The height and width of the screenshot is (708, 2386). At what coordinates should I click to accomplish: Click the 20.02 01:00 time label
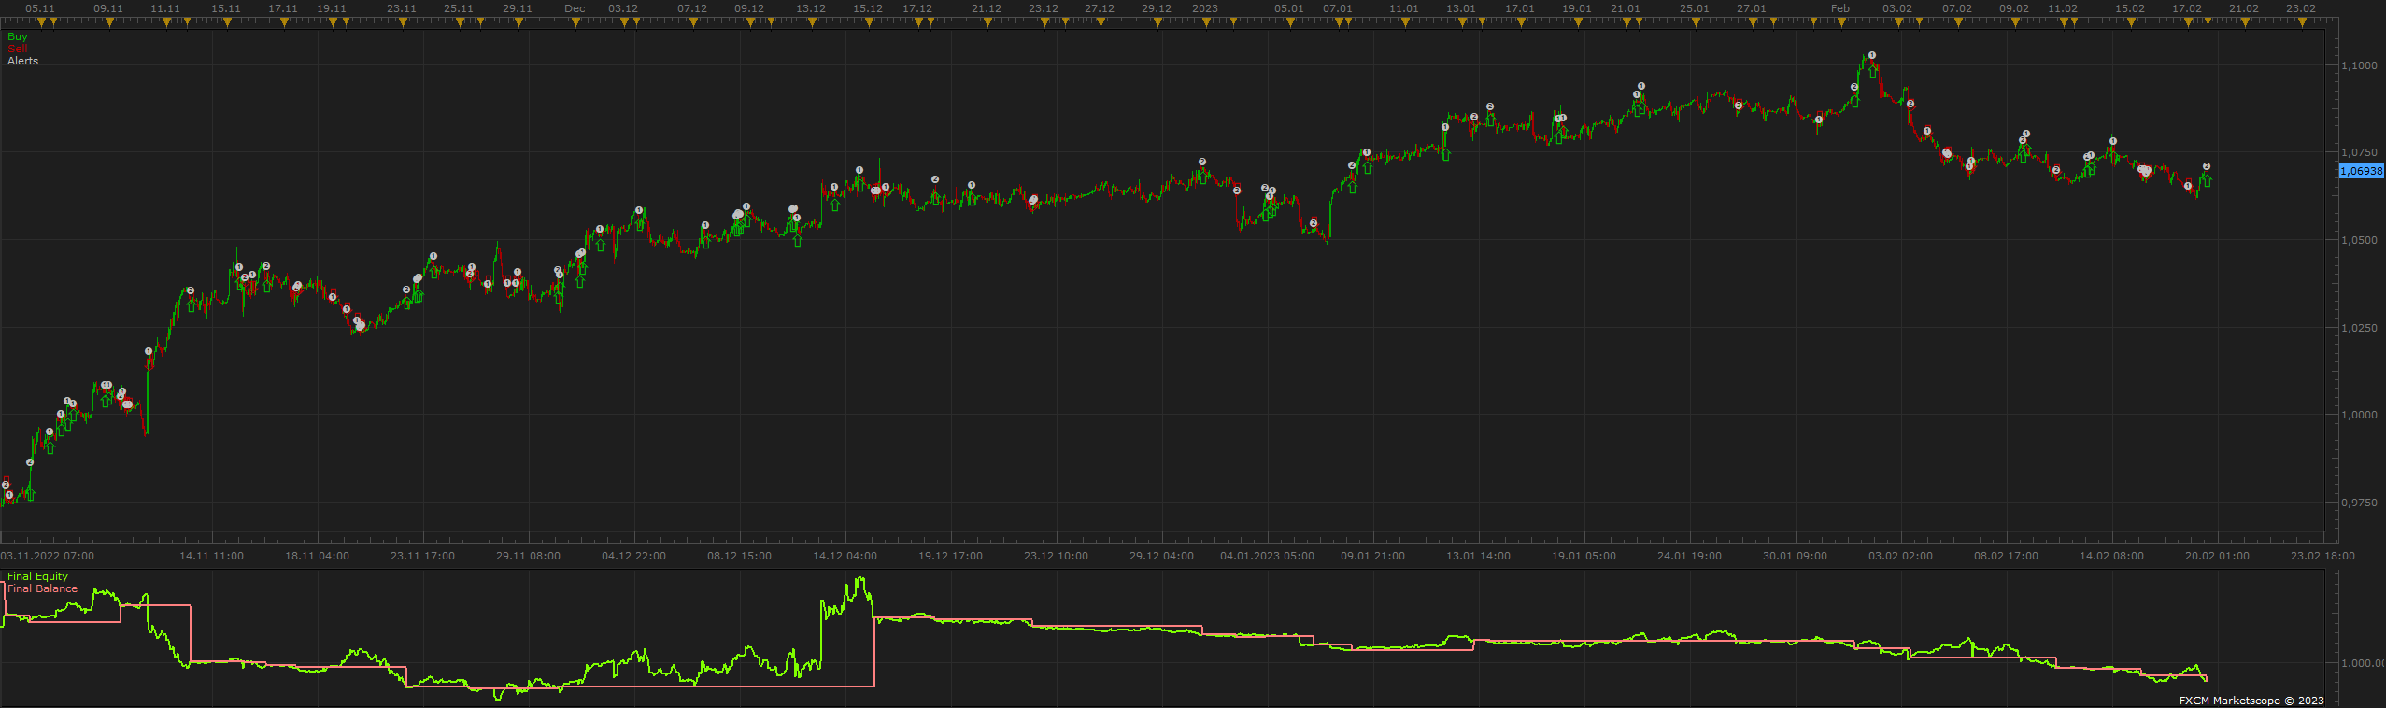pos(2218,556)
